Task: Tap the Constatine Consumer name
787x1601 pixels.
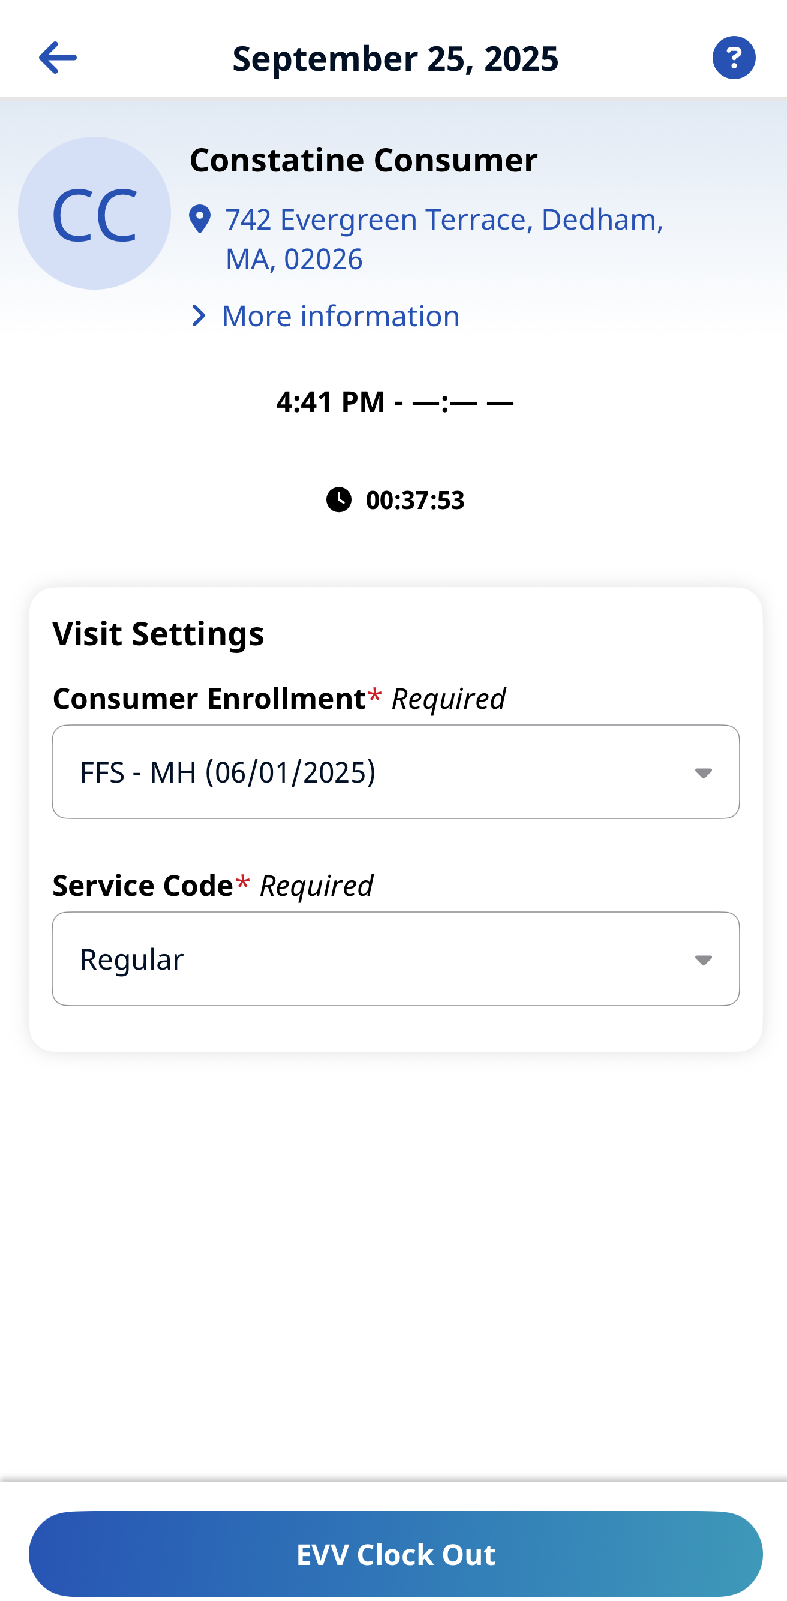Action: click(x=364, y=160)
